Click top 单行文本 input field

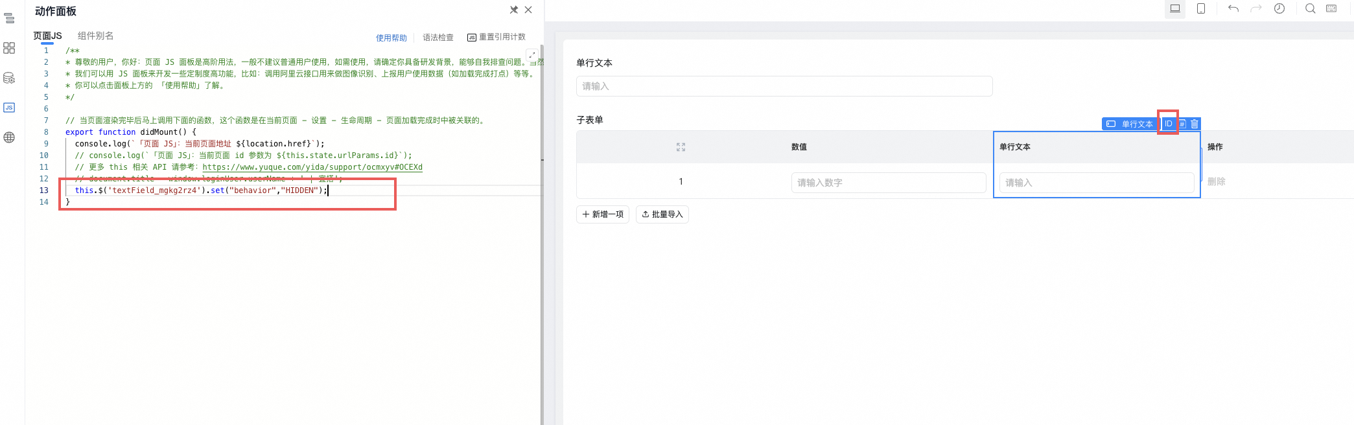784,86
